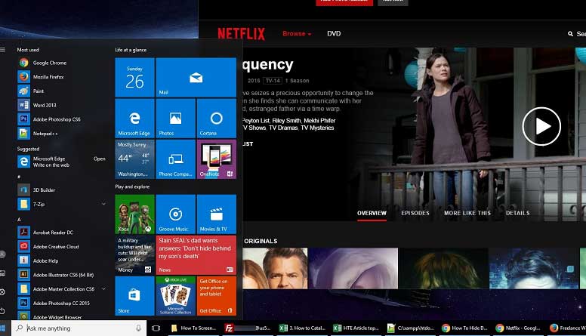Open suggested Microsoft Edge app
The height and width of the screenshot is (336, 586).
coord(62,162)
